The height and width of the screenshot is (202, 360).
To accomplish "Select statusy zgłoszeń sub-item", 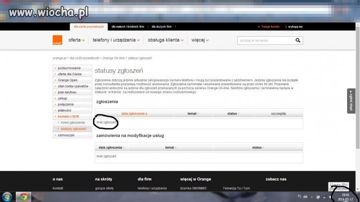I will [x=73, y=129].
